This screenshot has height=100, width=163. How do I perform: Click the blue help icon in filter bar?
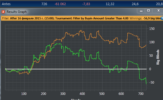pyautogui.click(x=162, y=18)
